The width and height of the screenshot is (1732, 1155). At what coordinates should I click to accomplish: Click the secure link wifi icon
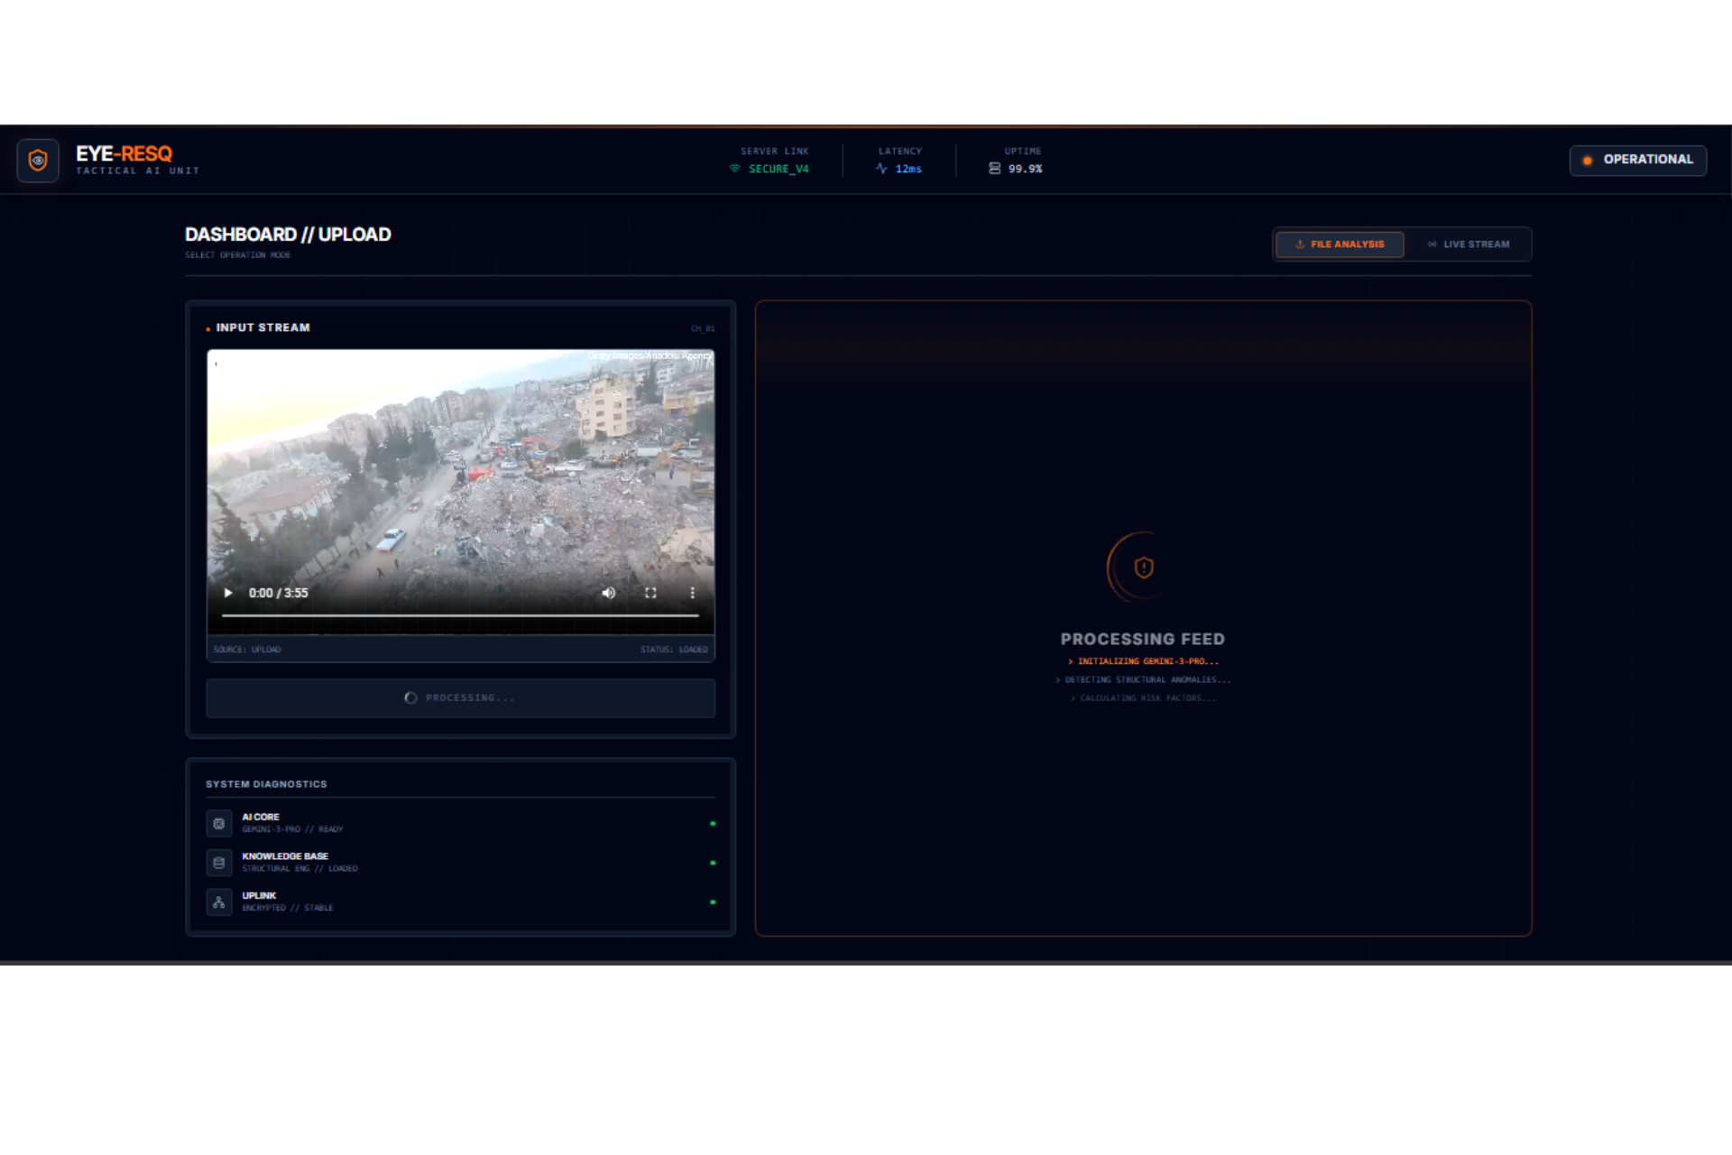click(735, 169)
